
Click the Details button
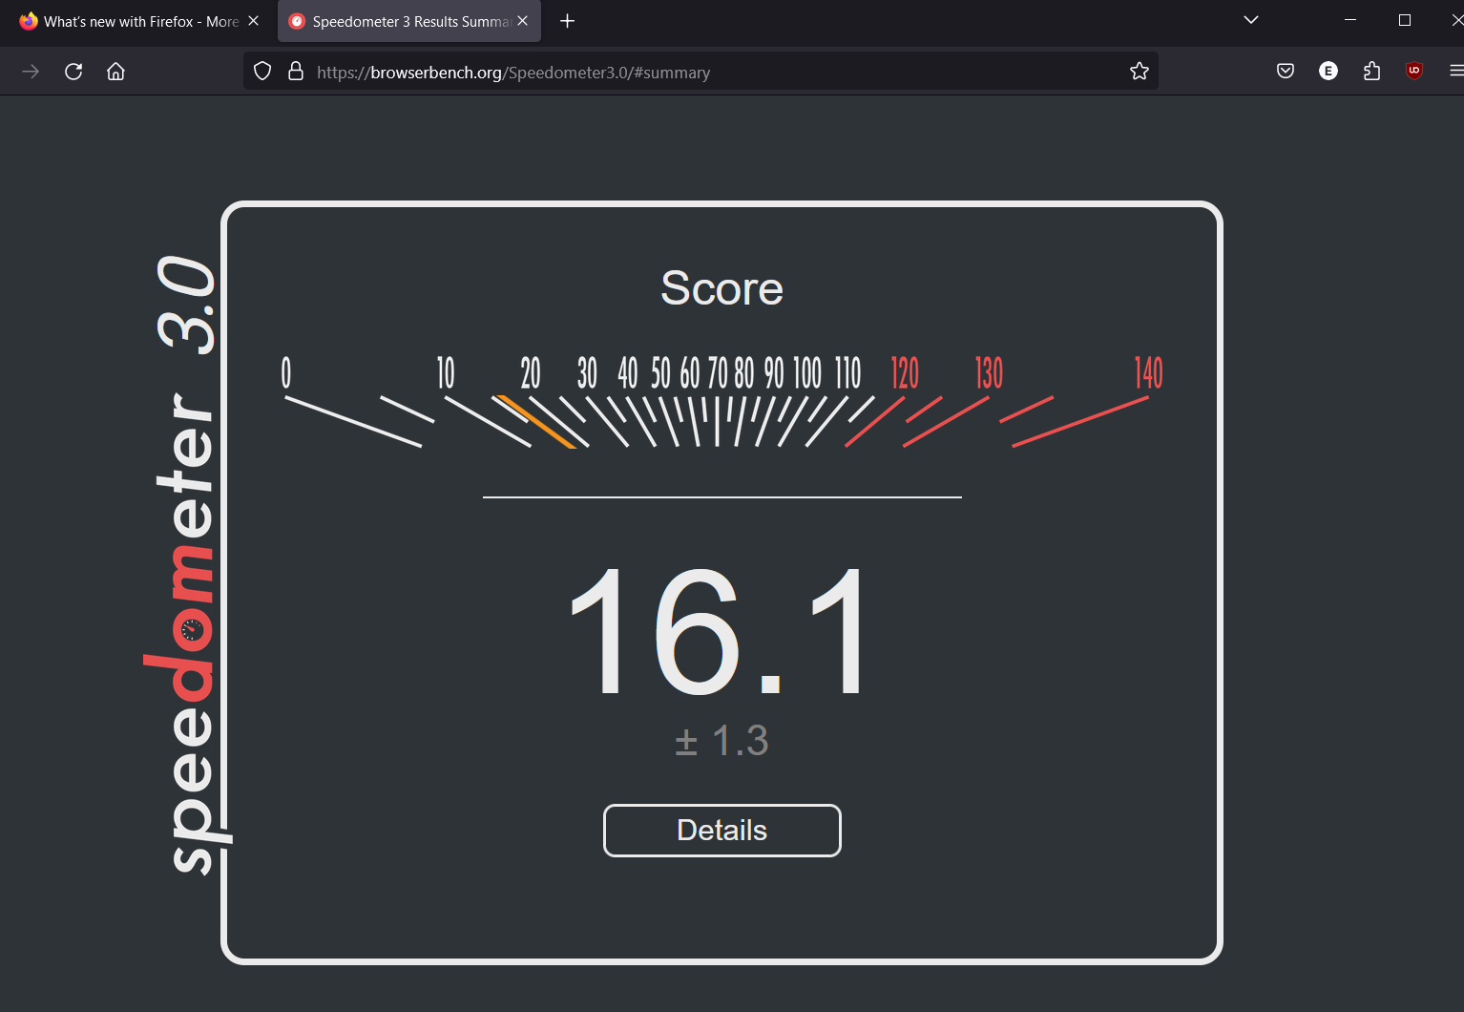(722, 831)
